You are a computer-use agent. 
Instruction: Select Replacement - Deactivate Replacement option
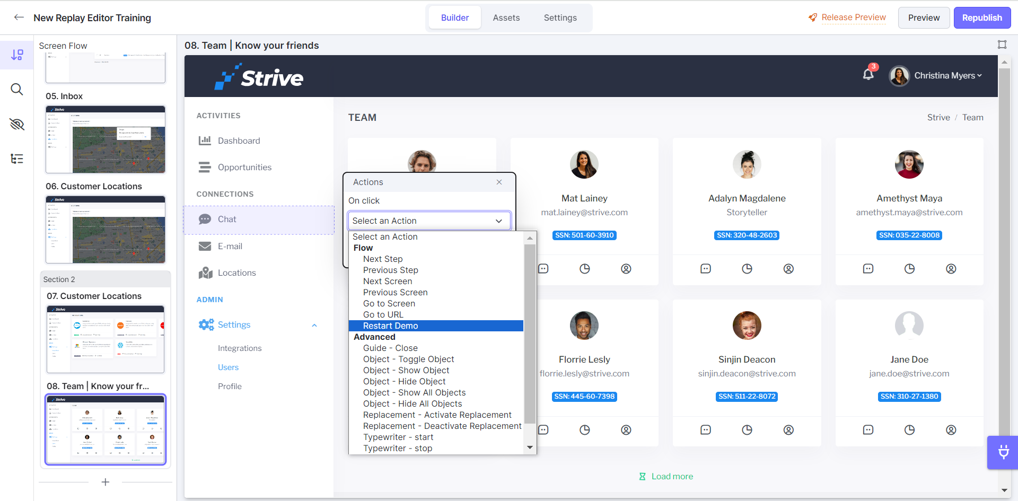tap(442, 426)
